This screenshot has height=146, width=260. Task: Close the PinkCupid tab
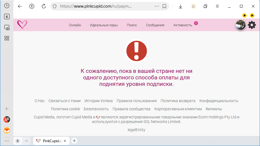[65, 141]
